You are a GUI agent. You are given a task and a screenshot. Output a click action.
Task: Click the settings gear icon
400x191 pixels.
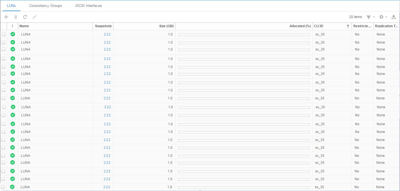[381, 17]
